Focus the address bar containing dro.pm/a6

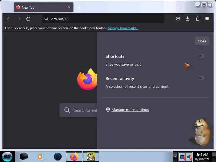(103, 19)
